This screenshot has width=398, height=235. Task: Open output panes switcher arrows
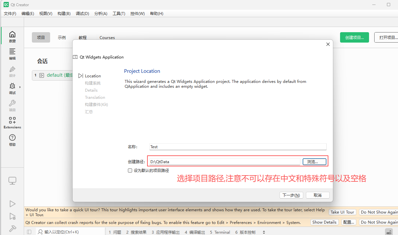pos(264,232)
